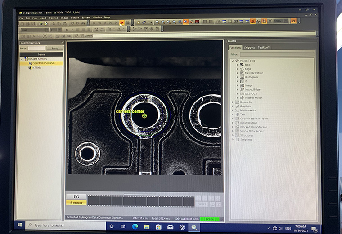Click the Find binoculars icon

coord(83,23)
